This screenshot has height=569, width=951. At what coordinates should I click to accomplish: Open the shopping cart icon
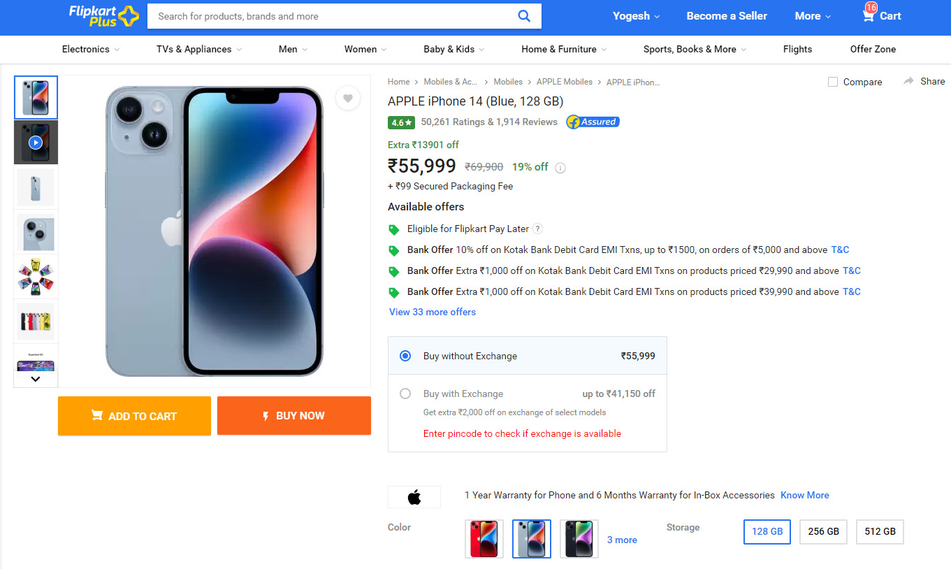point(869,15)
